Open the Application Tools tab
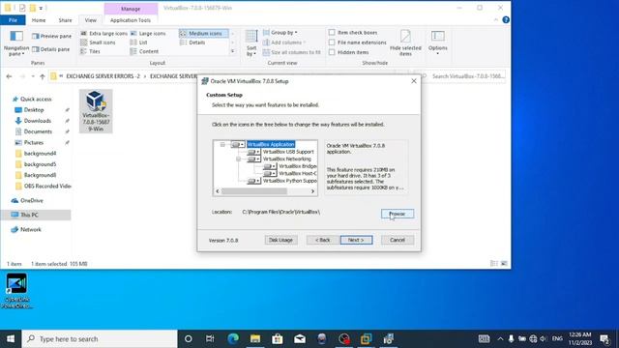Viewport: 619px width, 348px height. pos(131,20)
